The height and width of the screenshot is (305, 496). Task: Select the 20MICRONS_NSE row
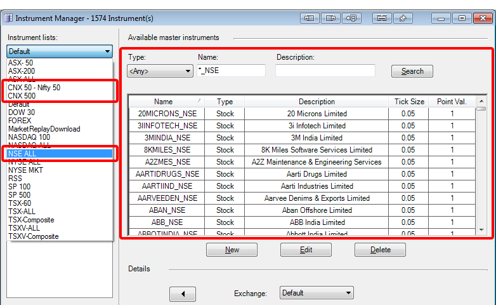302,114
